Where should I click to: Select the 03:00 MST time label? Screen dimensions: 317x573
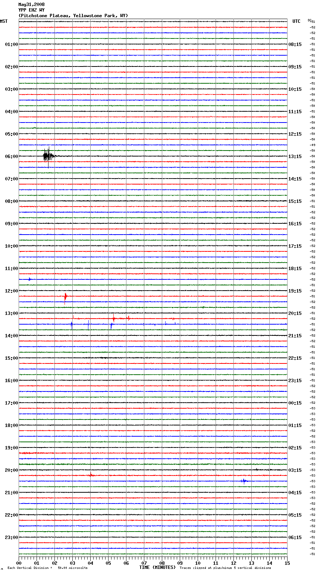(x=12, y=89)
